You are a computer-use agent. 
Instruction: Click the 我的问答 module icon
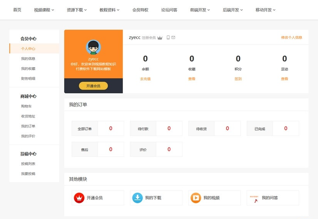click(x=254, y=199)
